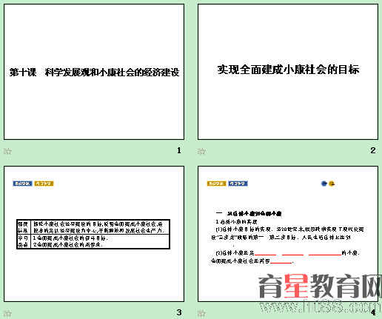Click animation star icon under slide 1
This screenshot has height=319, width=382.
pos(7,151)
